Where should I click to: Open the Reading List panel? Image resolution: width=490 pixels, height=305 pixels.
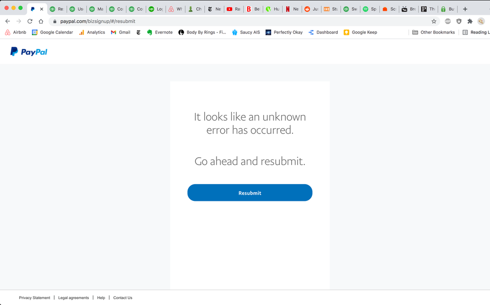point(475,32)
